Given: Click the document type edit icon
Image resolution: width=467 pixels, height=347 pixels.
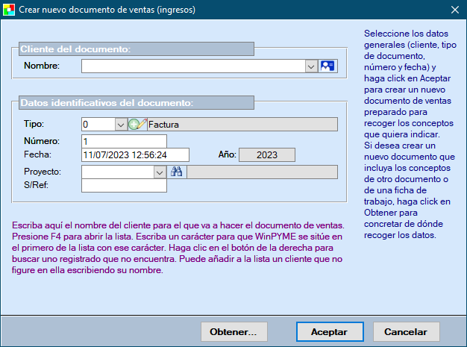Looking at the screenshot, I should pos(137,125).
